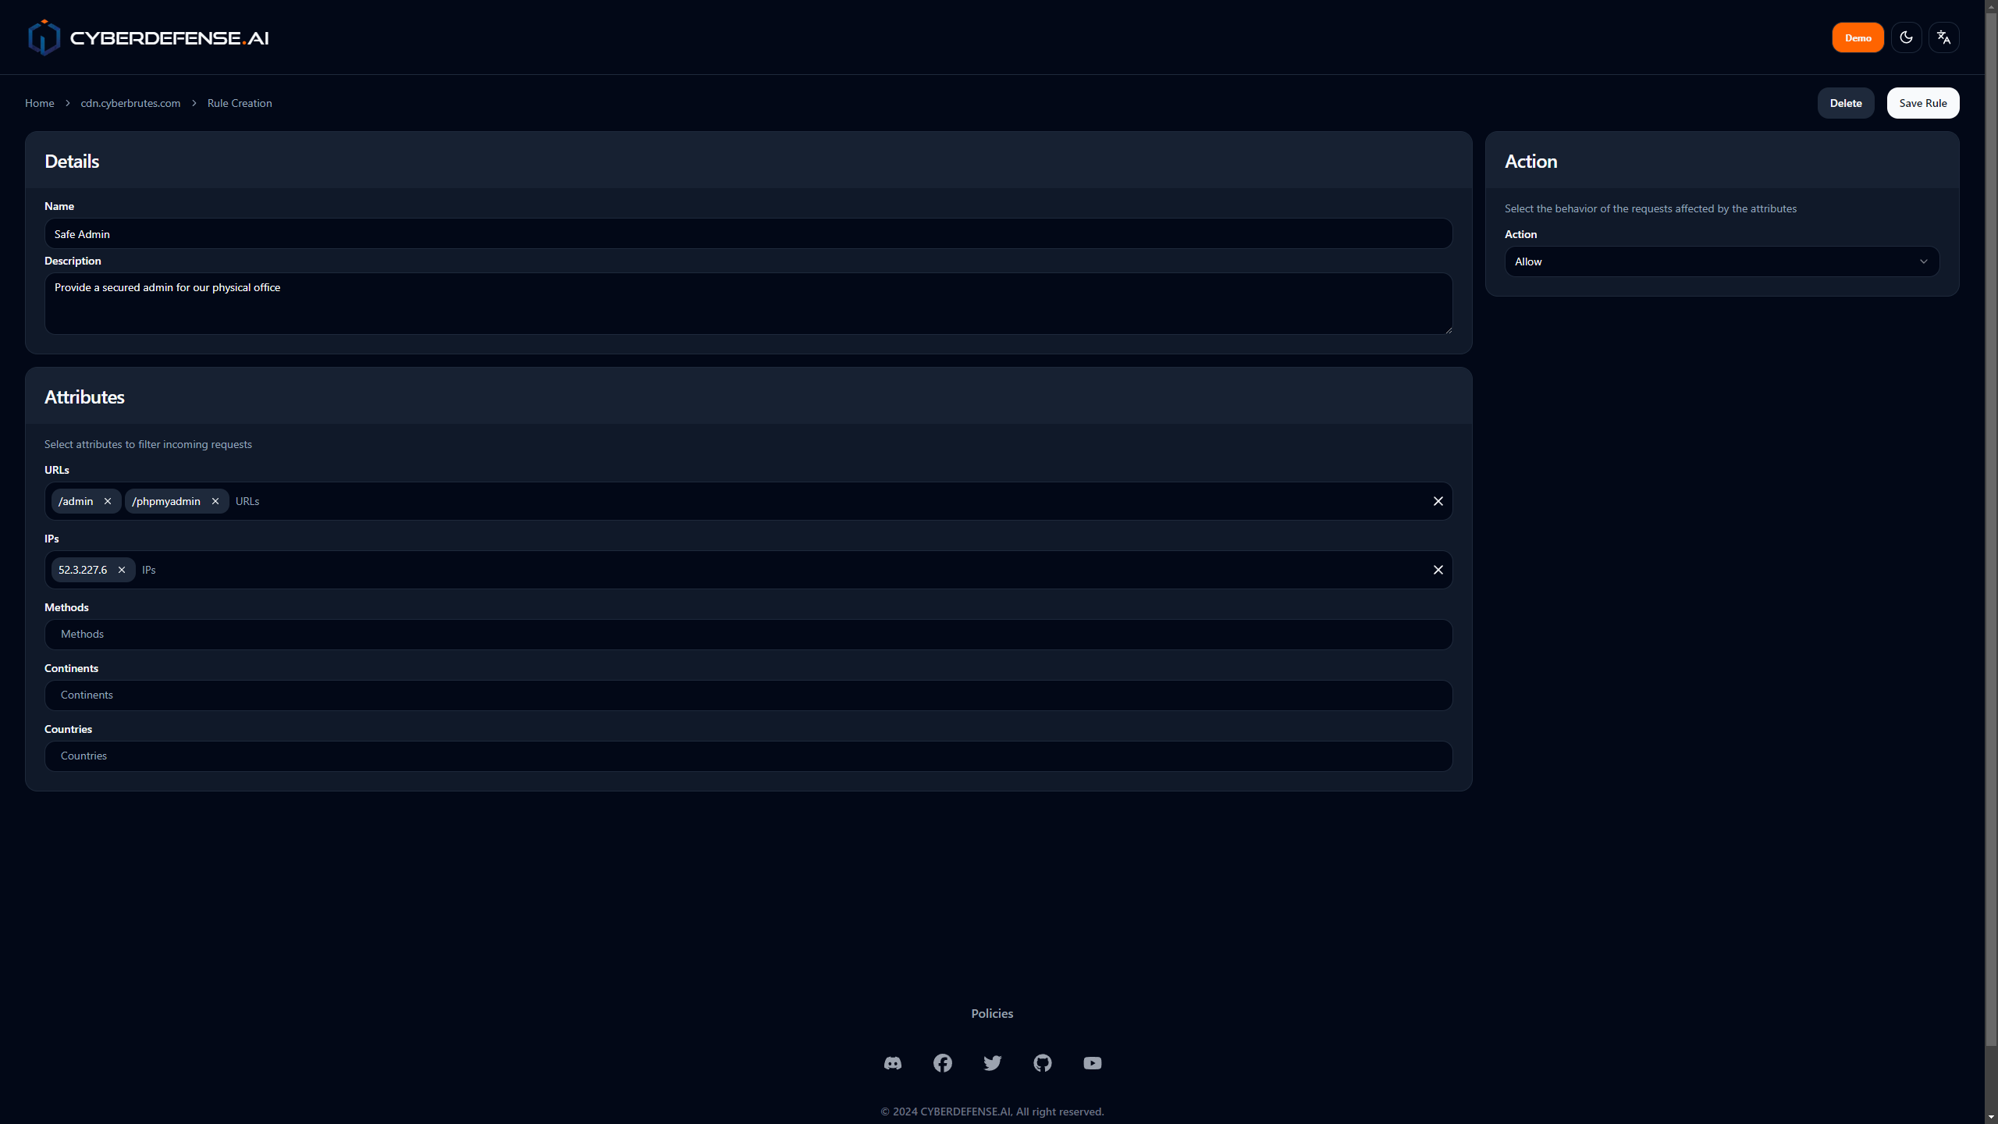Open the YouTube footer icon
The image size is (1998, 1124).
[x=1092, y=1063]
